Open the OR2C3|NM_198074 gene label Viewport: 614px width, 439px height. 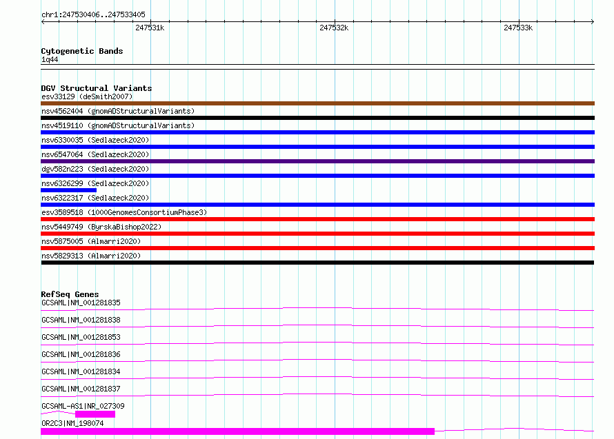72,423
